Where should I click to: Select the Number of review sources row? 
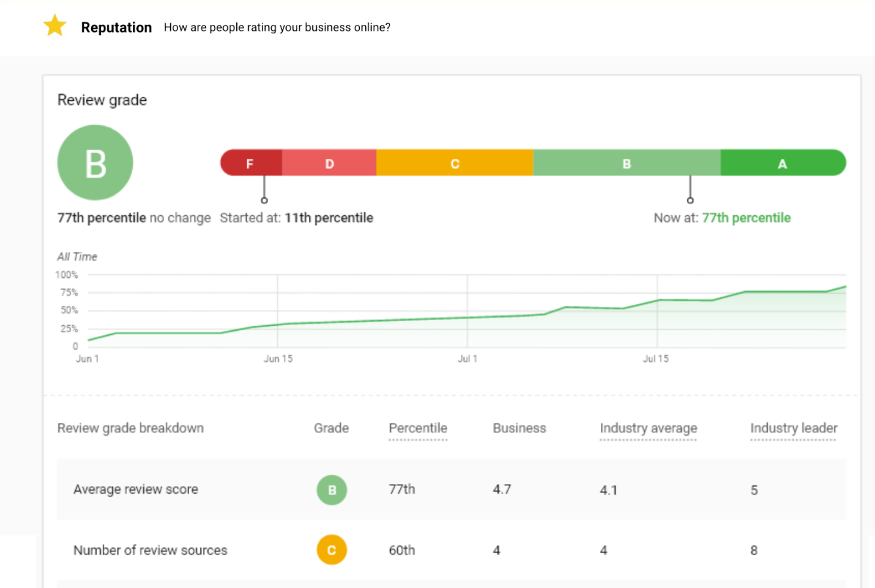[x=150, y=550]
